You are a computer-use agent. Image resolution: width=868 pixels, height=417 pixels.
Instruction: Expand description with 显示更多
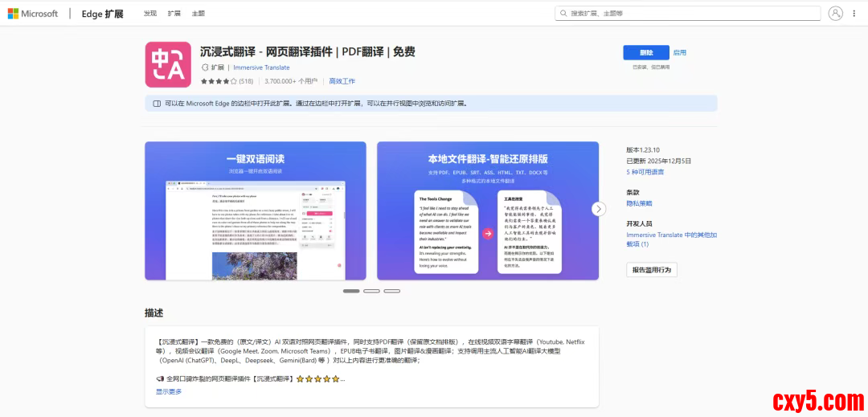point(169,391)
